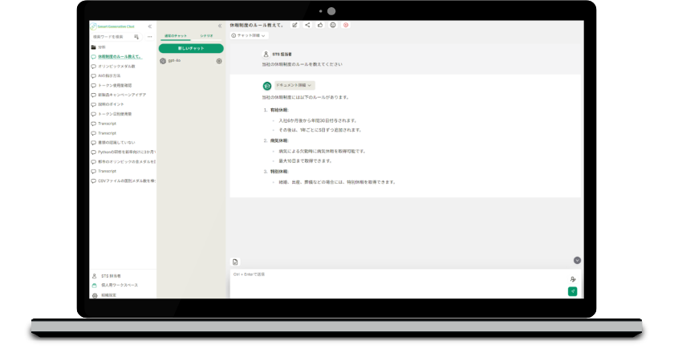Collapse the middle chat settings panel
The height and width of the screenshot is (349, 674).
pyautogui.click(x=220, y=26)
